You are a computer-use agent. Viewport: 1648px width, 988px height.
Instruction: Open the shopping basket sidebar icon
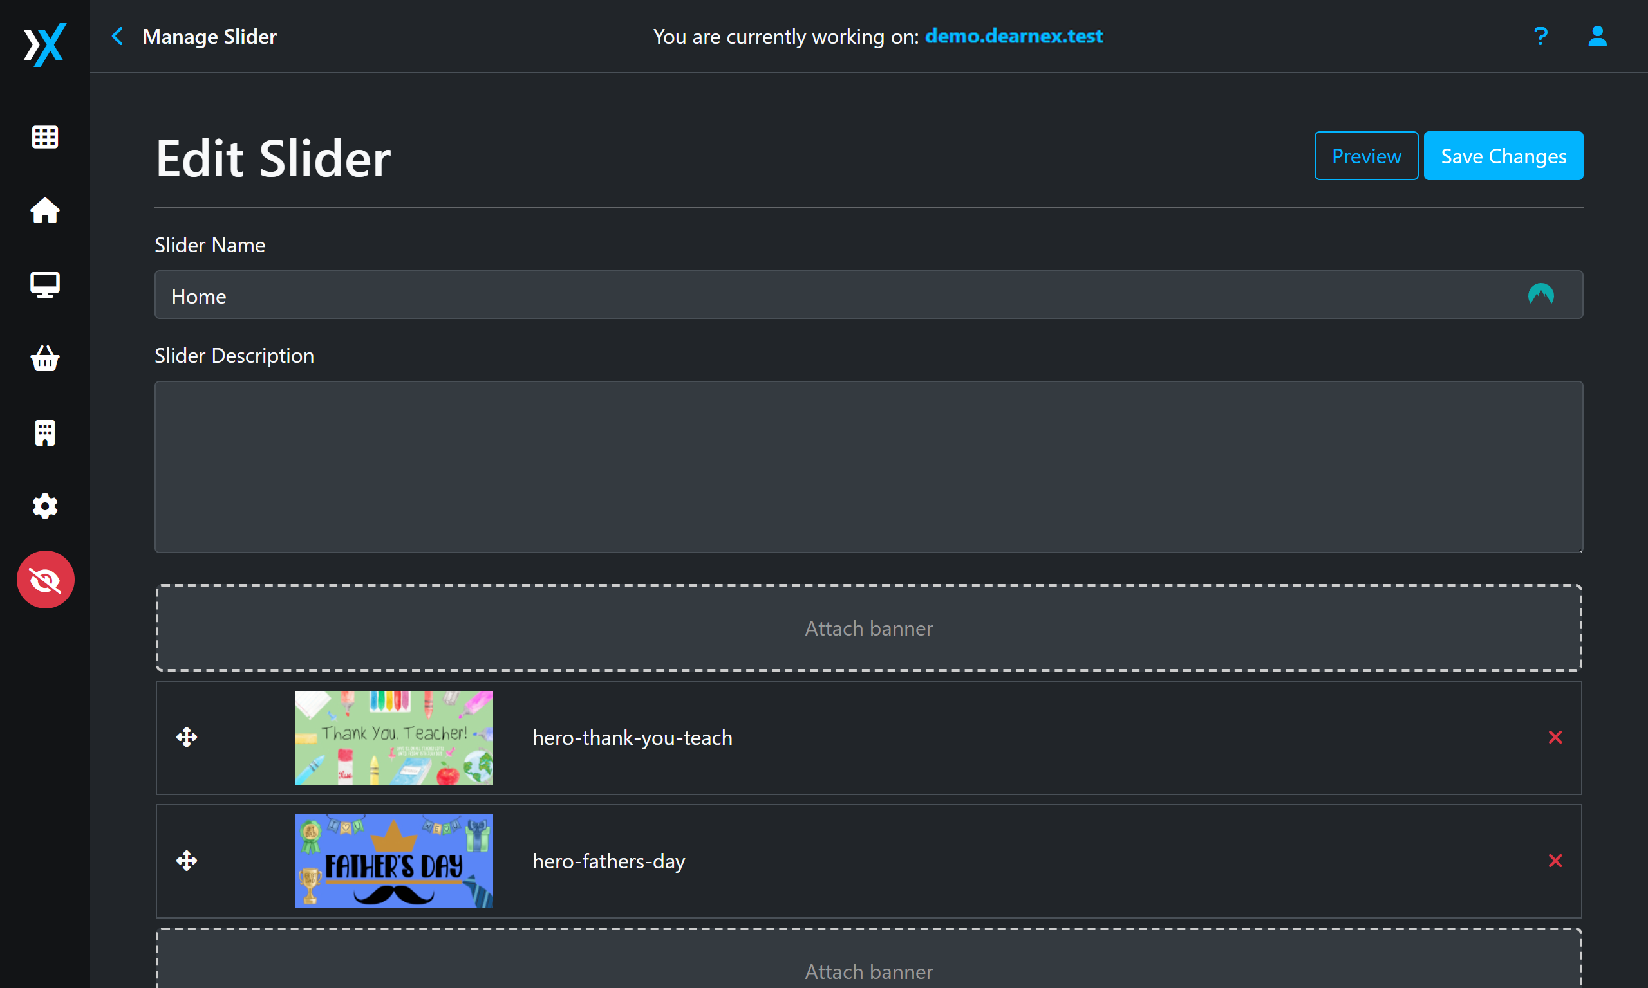point(44,359)
